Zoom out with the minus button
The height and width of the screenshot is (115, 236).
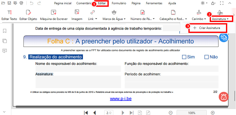171,113
